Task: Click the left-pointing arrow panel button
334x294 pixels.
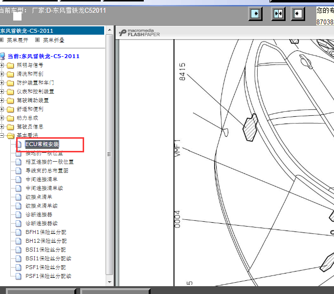Action: (298, 14)
